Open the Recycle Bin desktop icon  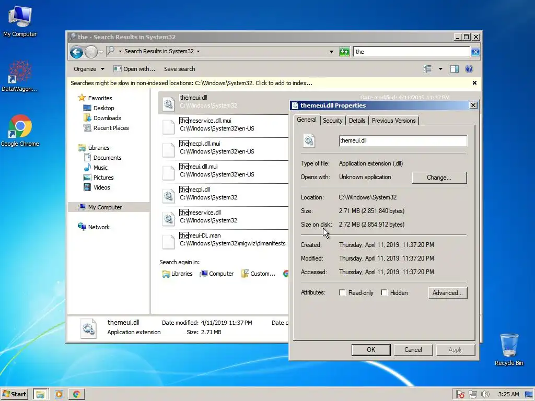[509, 350]
